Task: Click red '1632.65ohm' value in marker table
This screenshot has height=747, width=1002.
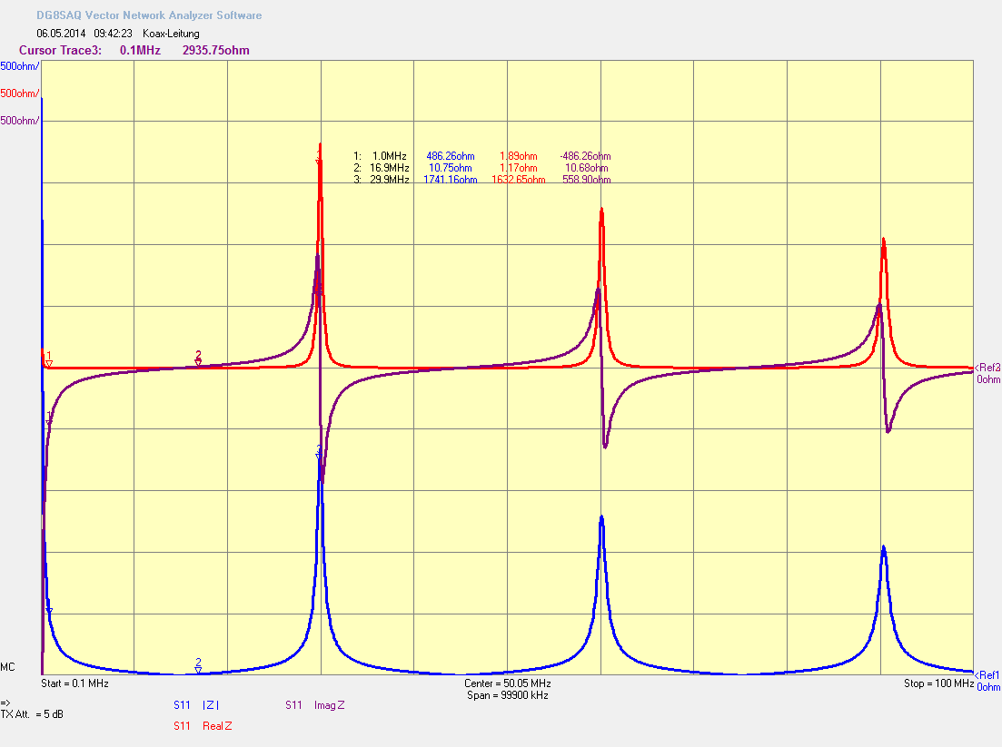Action: tap(518, 180)
